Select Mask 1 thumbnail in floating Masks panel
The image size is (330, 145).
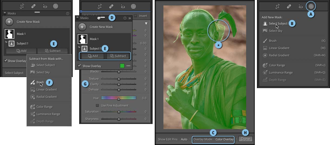82,39
